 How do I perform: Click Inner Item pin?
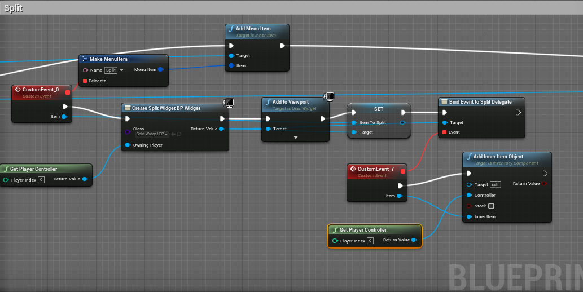click(x=469, y=217)
